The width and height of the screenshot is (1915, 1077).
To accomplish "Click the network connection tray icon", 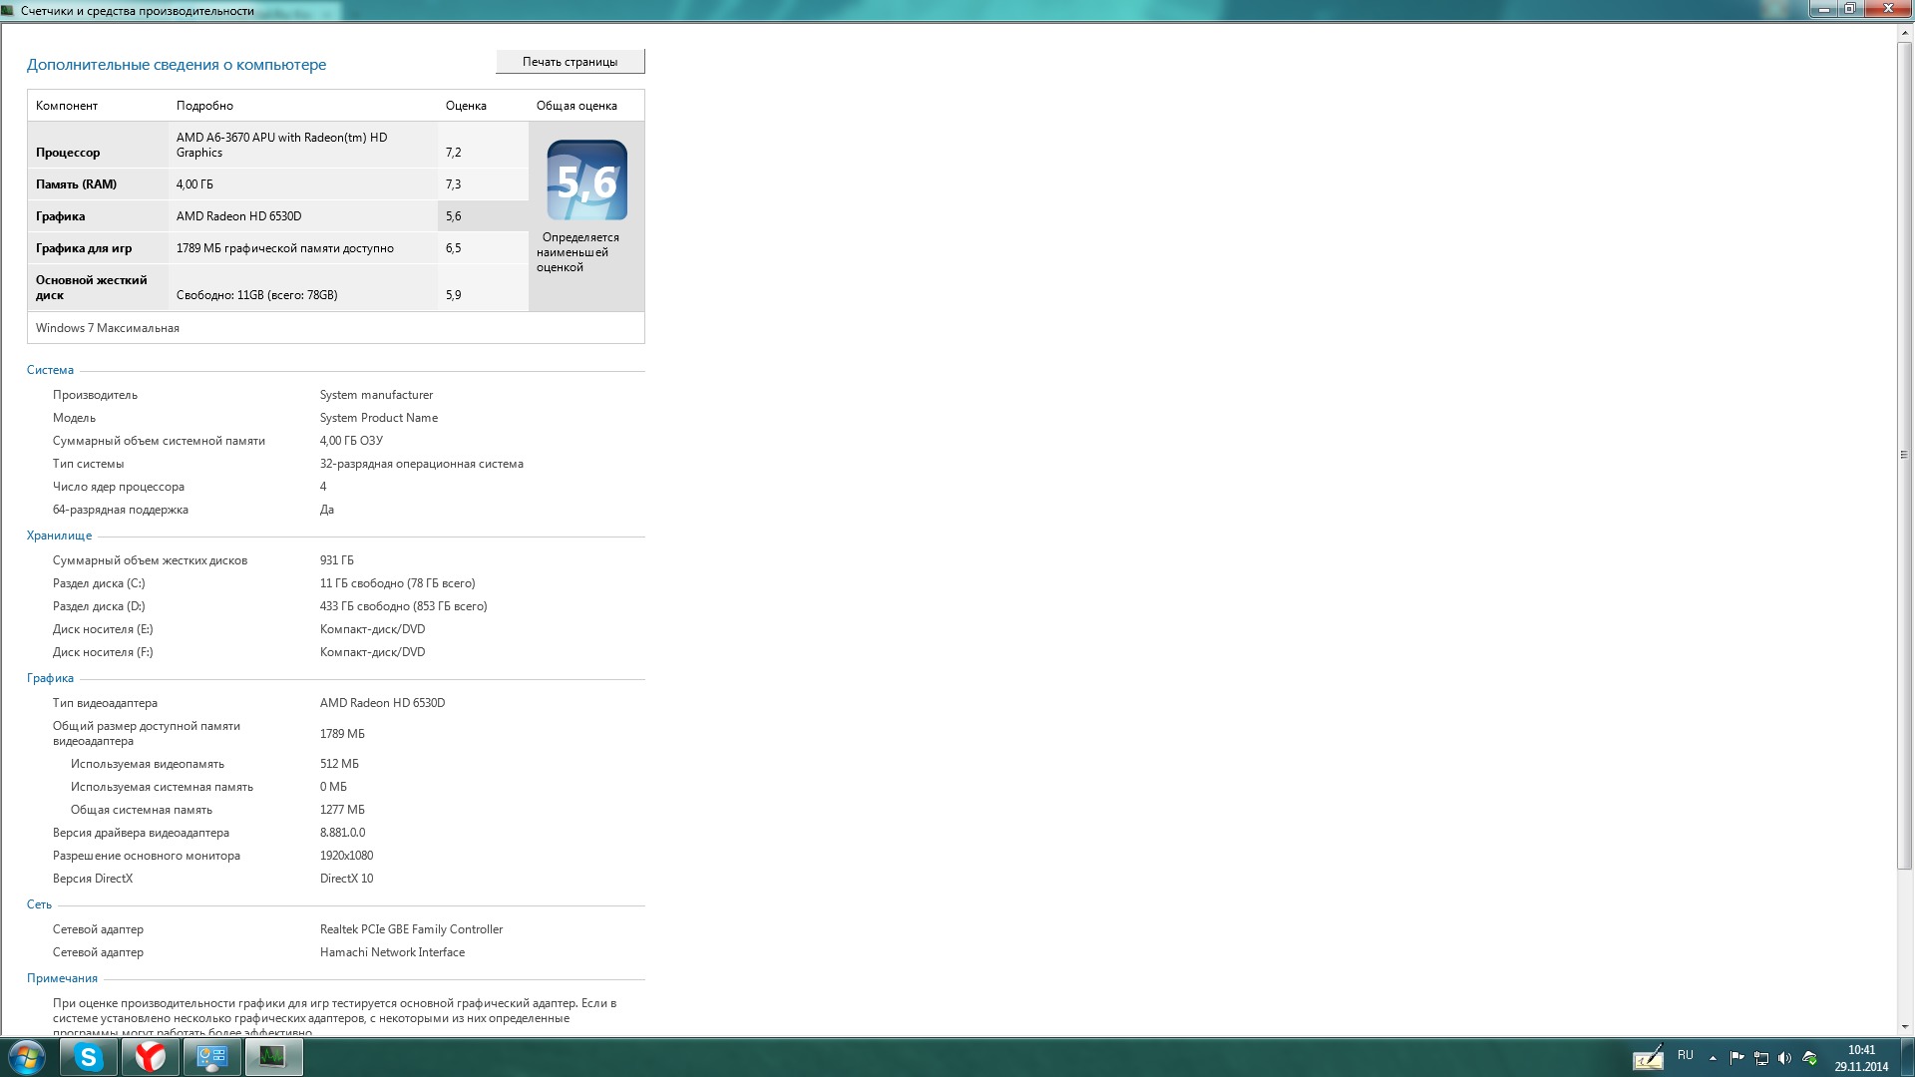I will coord(1761,1058).
